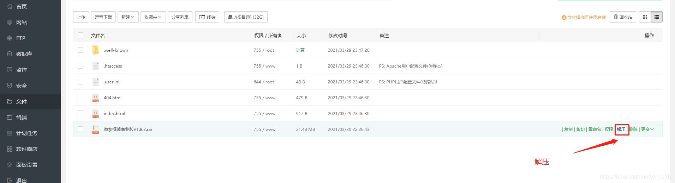Expand 更多 options for the rar file

pyautogui.click(x=647, y=130)
